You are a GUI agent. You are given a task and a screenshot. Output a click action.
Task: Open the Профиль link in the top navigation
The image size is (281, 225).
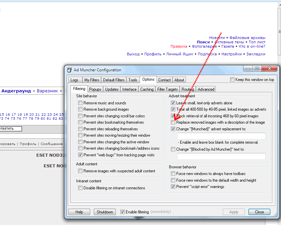coord(153,54)
